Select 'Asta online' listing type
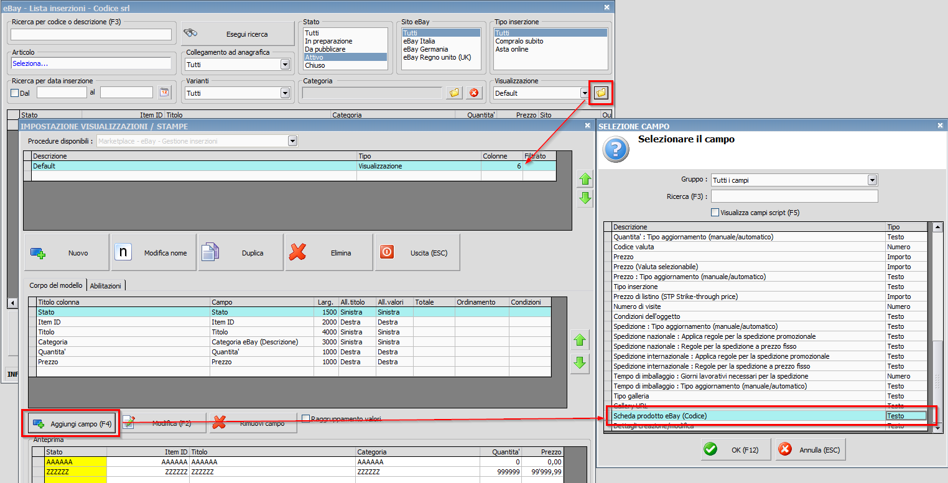This screenshot has height=483, width=948. click(550, 49)
